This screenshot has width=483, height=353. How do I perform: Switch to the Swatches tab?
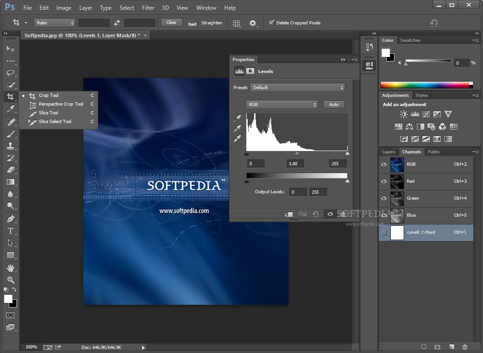click(410, 40)
